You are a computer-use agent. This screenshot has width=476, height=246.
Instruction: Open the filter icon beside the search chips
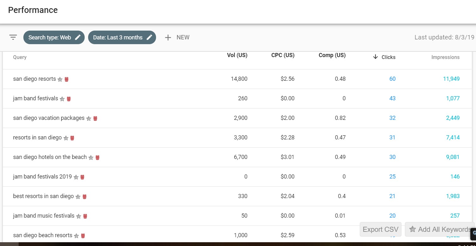click(13, 37)
